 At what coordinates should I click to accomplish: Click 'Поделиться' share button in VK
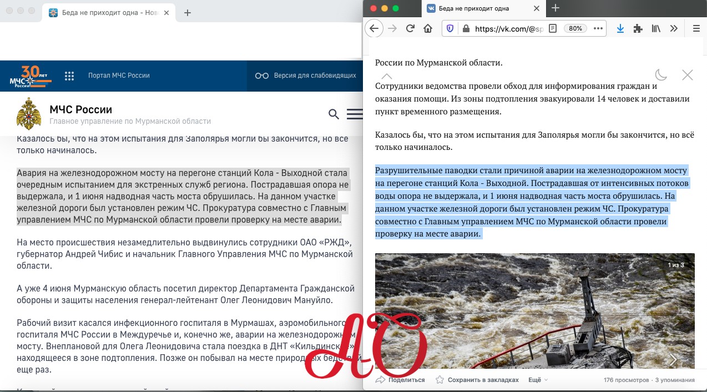click(400, 380)
